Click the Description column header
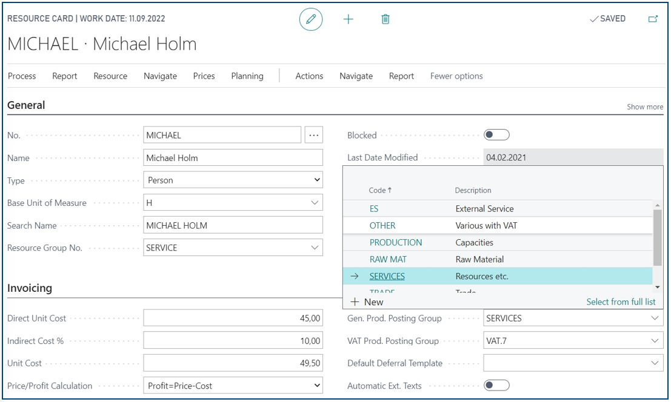Screen dimensions: 671x402 click(473, 191)
